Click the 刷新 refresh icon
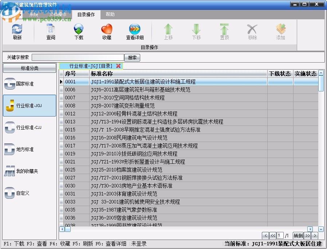This screenshot has width=327, height=249. coord(17,31)
